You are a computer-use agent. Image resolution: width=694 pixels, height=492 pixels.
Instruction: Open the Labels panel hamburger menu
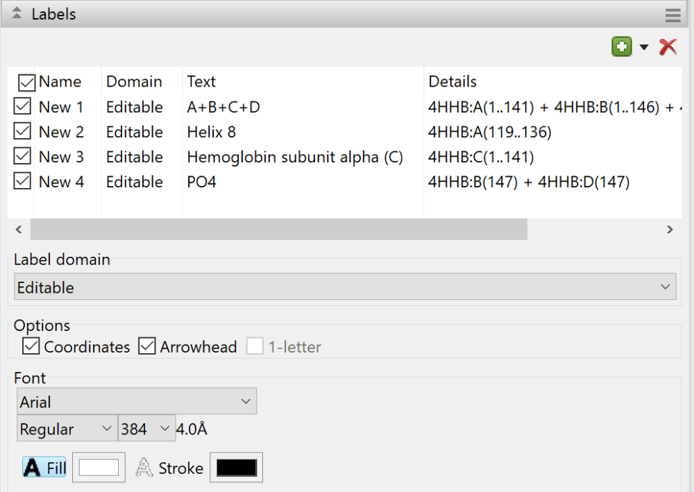coord(672,15)
